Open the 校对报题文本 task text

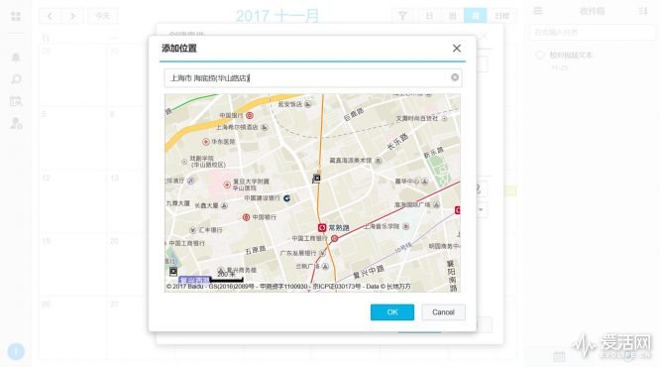click(x=571, y=56)
